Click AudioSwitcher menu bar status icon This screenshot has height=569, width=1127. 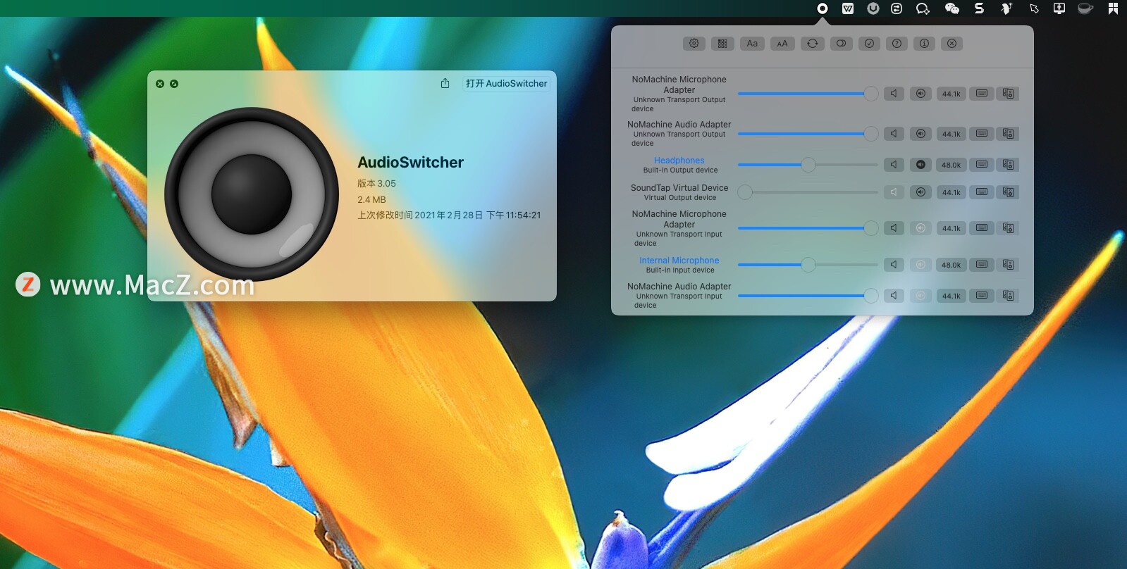pos(822,8)
